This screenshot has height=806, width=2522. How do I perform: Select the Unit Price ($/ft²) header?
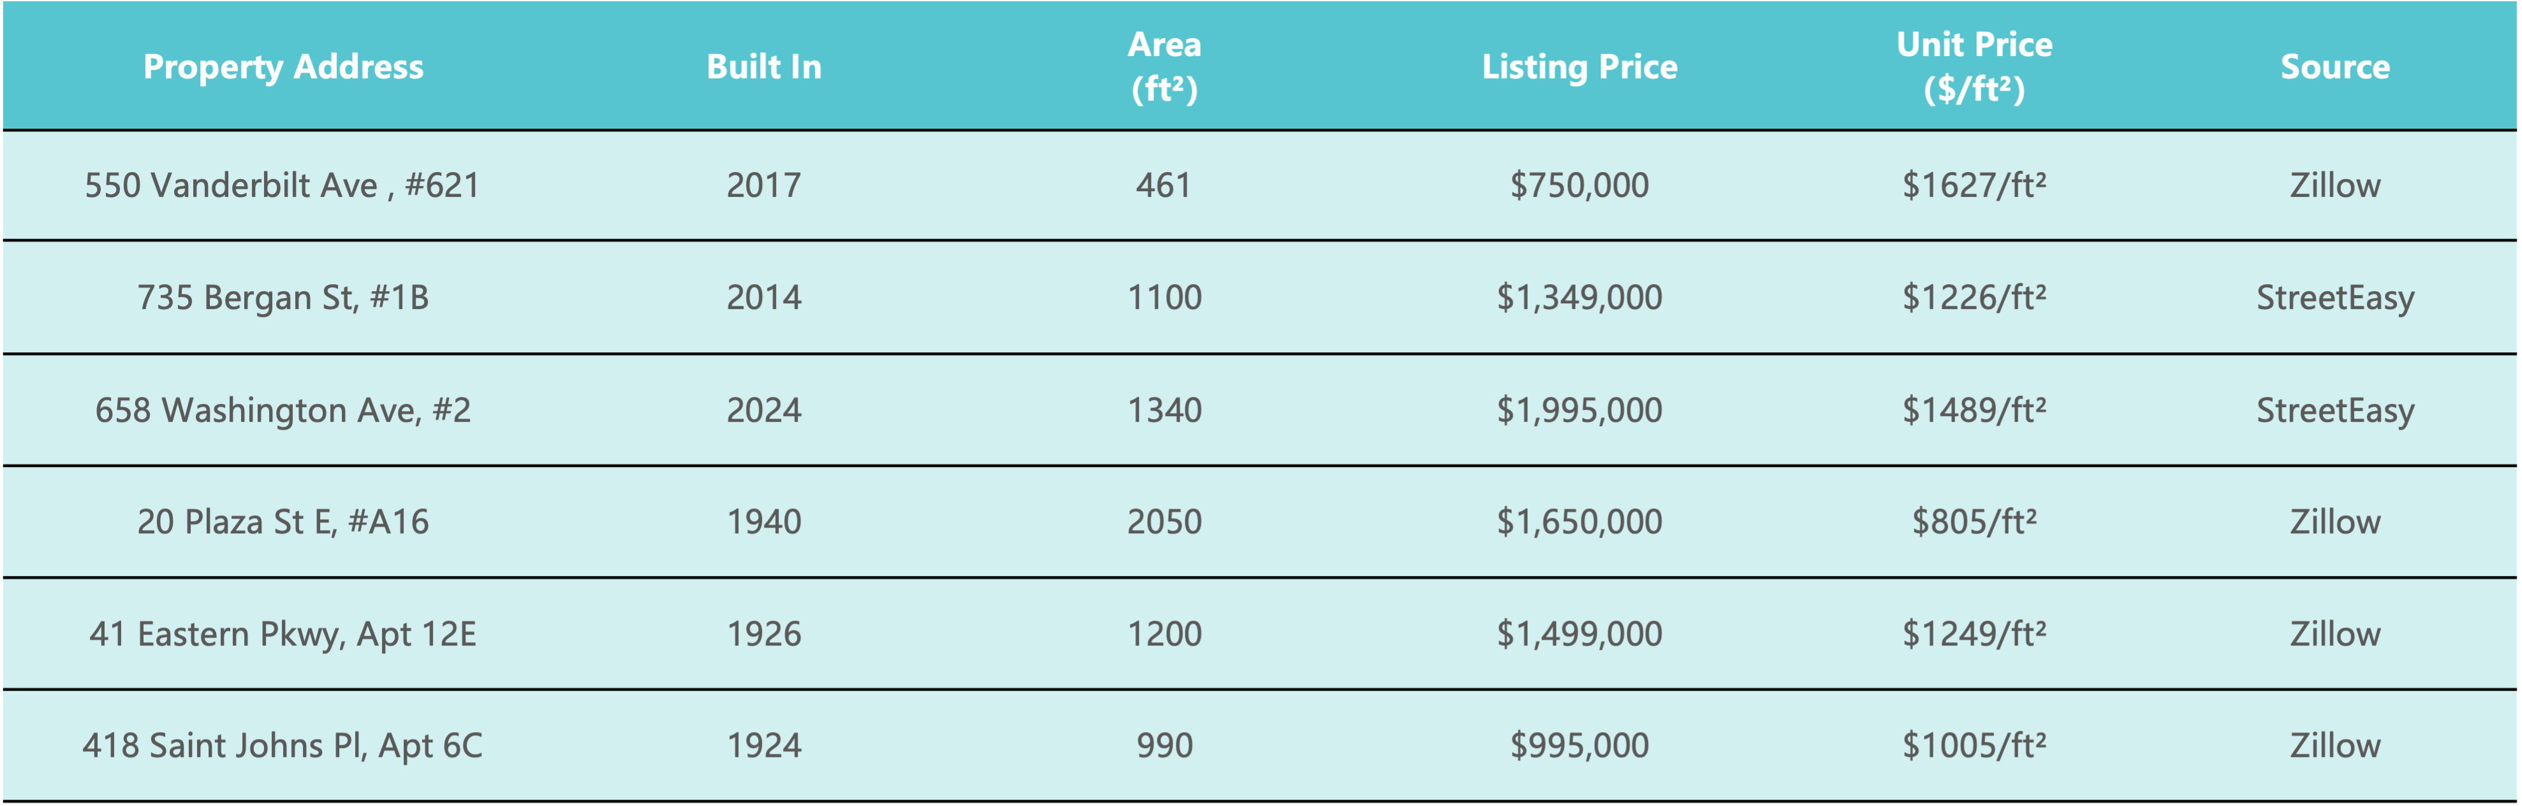(1974, 66)
